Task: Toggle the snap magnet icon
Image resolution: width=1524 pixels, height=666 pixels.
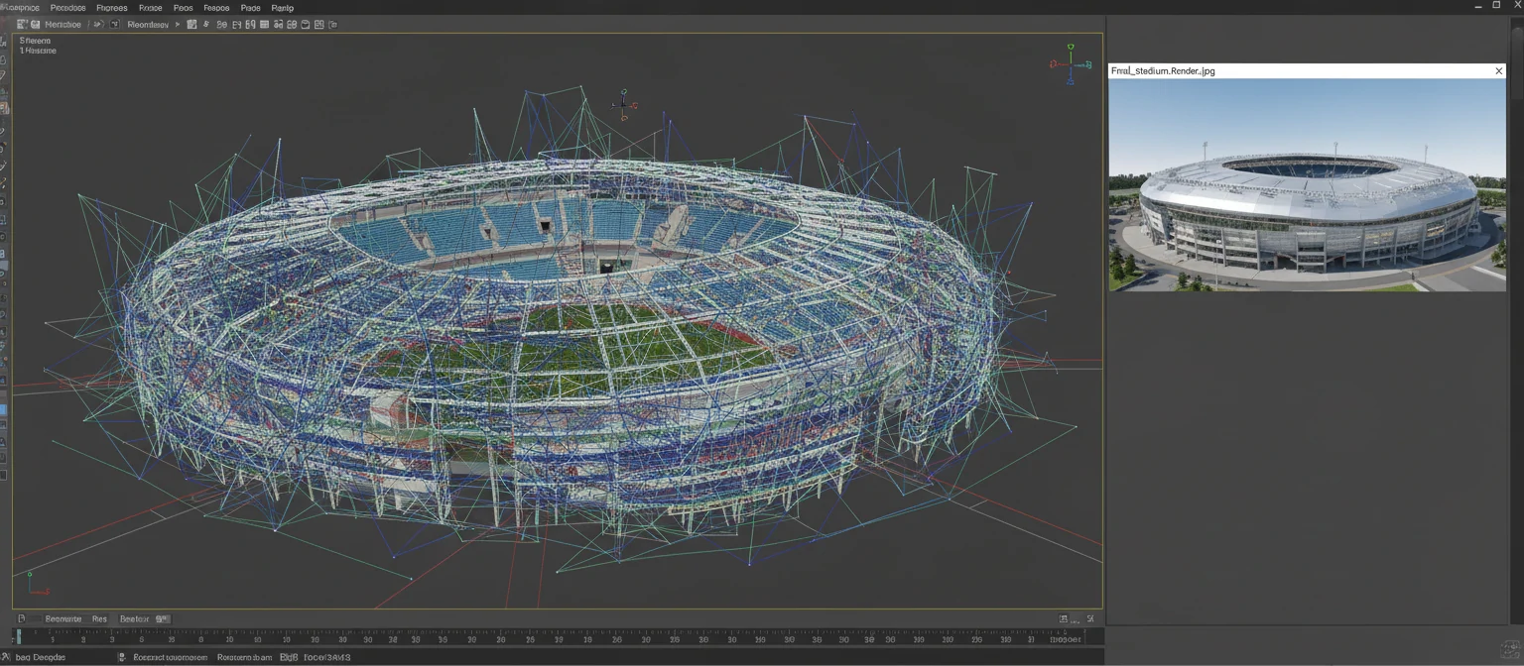Action: [206, 24]
